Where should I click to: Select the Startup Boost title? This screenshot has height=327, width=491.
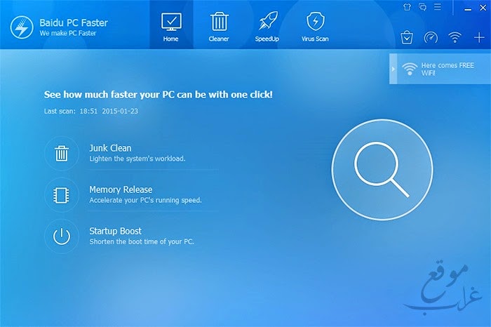click(x=115, y=231)
